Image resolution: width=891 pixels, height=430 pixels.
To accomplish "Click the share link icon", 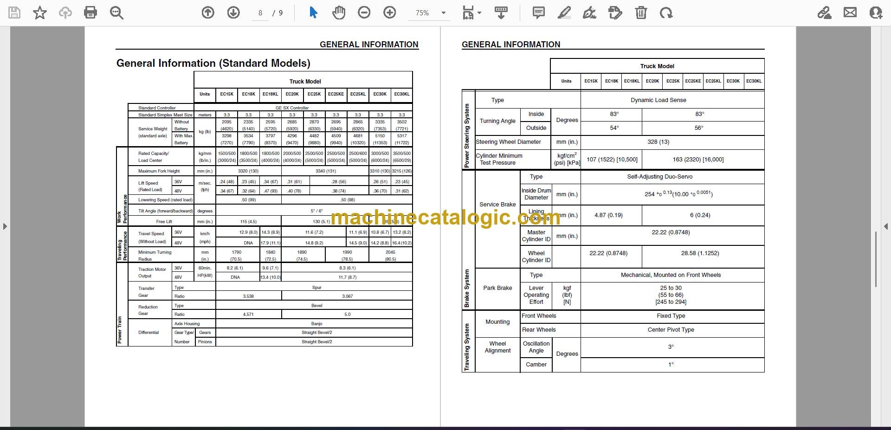I will 825,13.
